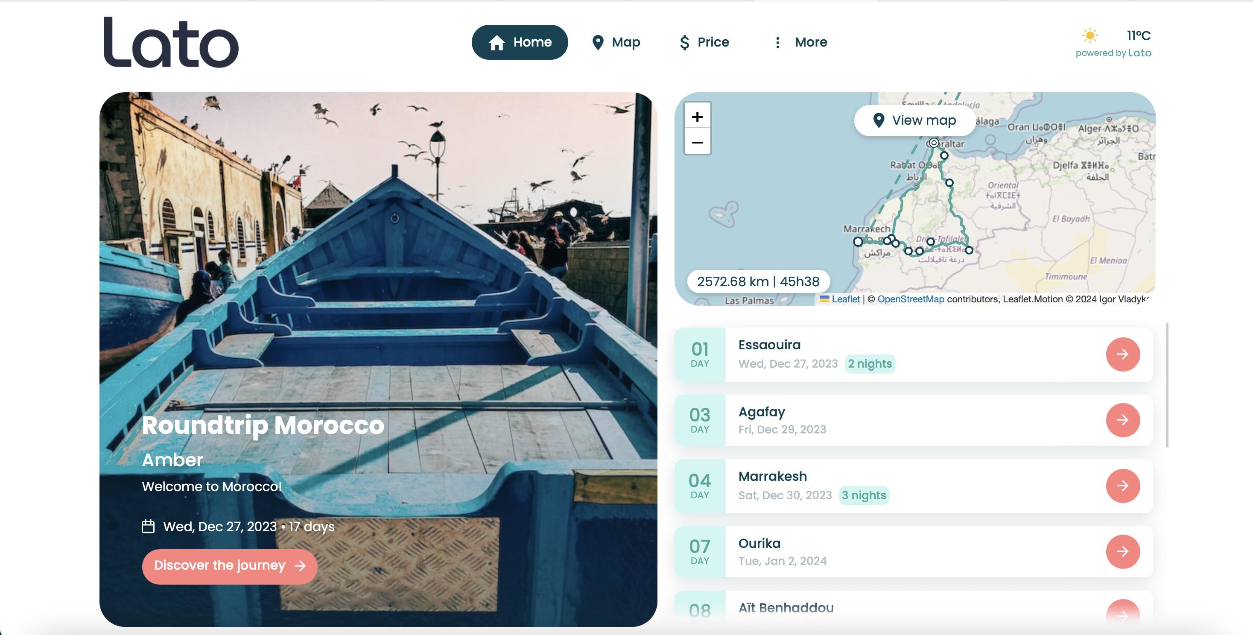
Task: Click the calendar icon beside the trip date
Action: [x=148, y=526]
